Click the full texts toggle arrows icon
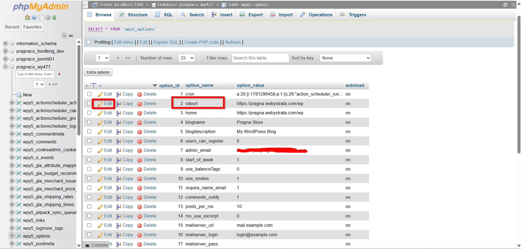The image size is (521, 249). (93, 86)
